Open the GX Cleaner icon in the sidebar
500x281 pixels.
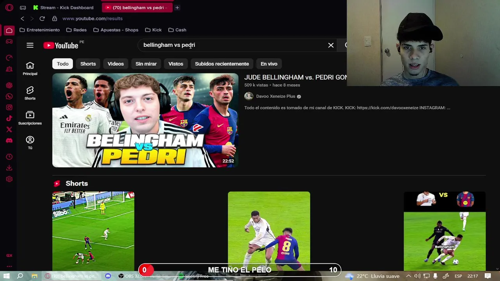tap(9, 69)
